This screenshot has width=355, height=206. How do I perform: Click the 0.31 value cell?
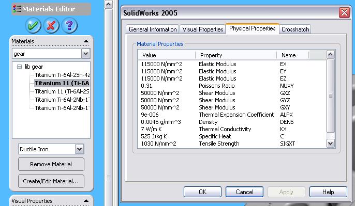[x=146, y=86]
